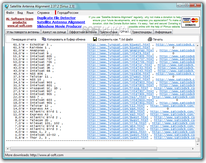Switch to Углы поворота антенны tab
This screenshot has width=206, height=163.
(x=23, y=32)
